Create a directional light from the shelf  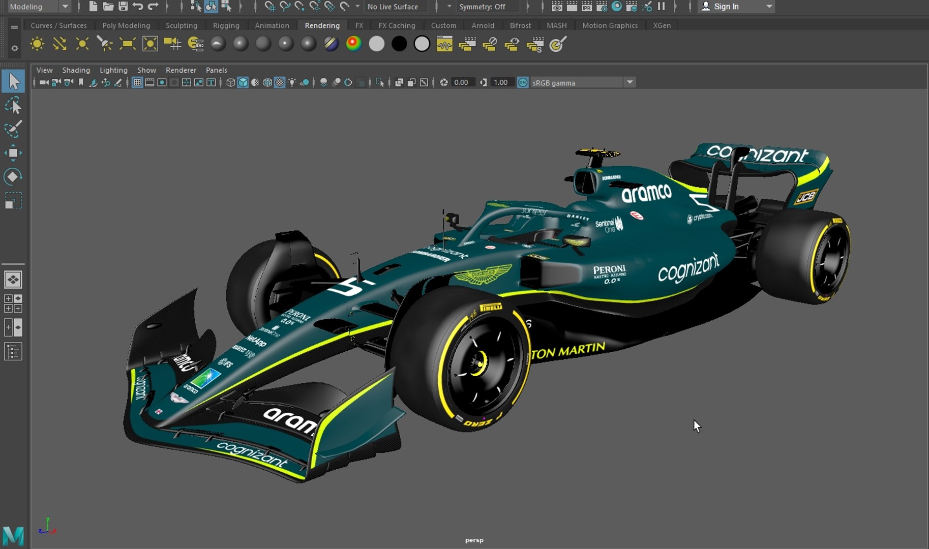tap(59, 44)
